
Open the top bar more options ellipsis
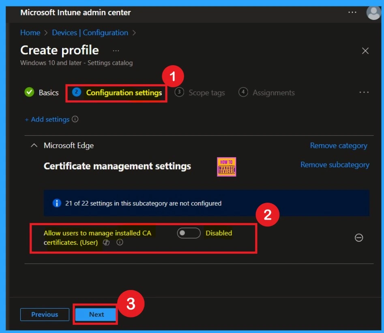pos(352,12)
